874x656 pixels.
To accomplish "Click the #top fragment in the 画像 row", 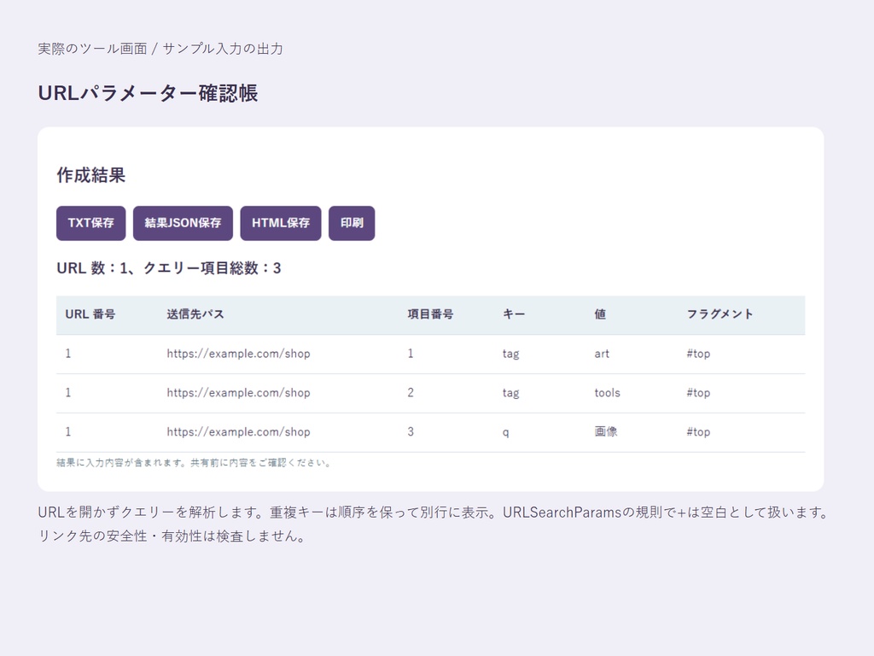I will [x=698, y=431].
